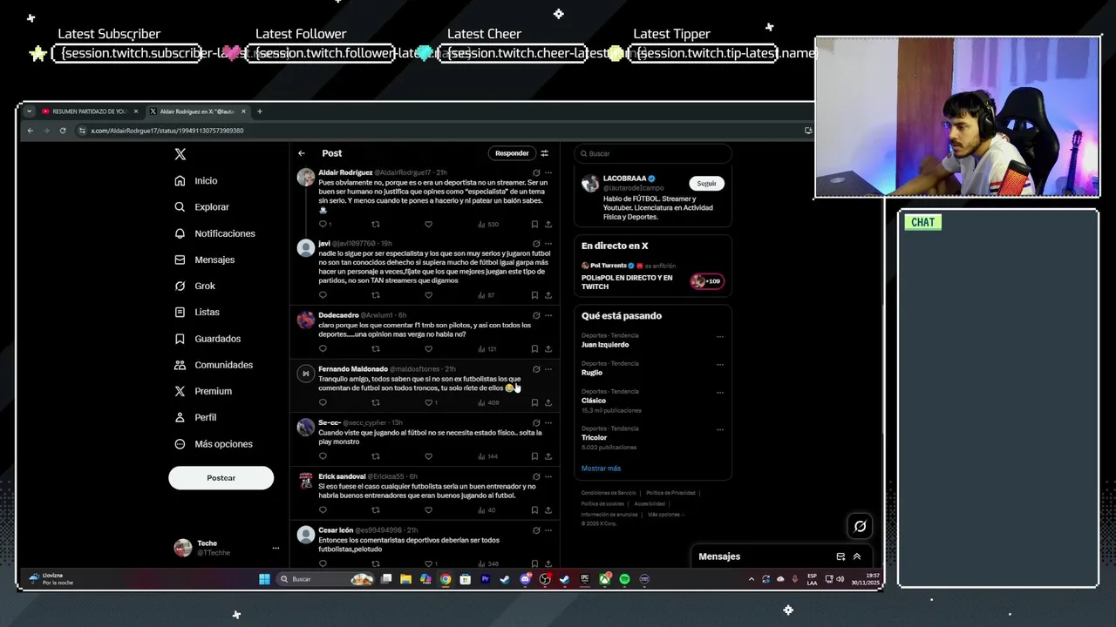Like Se-cc-'s reply
This screenshot has height=627, width=1116.
click(428, 456)
